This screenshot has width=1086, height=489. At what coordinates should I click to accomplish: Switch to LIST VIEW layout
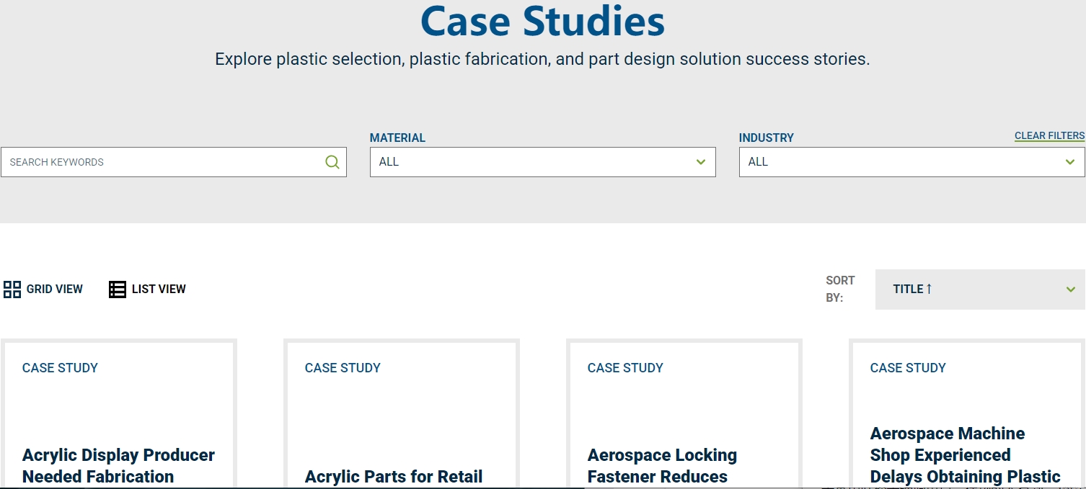[148, 290]
